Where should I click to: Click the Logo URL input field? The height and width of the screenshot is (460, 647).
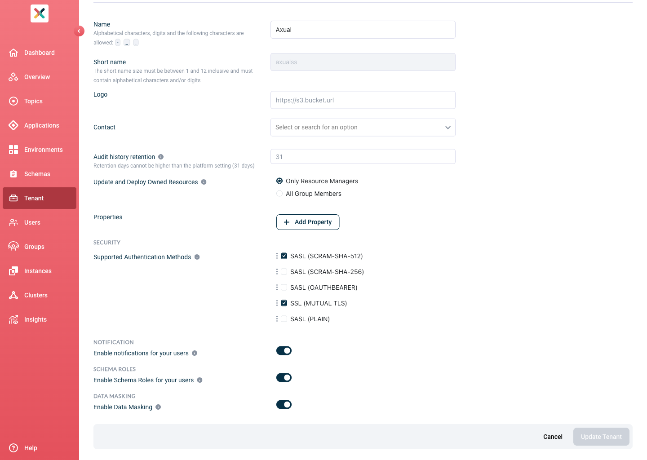(363, 100)
